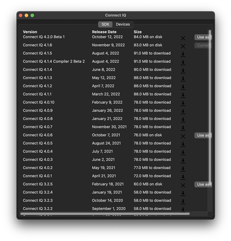Click the horizontal scrollbar at the bottom
Image resolution: width=231 pixels, height=241 pixels.
pos(105,214)
